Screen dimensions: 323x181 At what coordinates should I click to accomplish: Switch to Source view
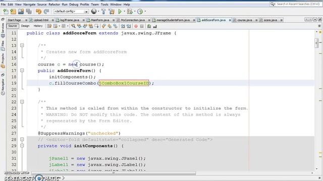(x=13, y=26)
